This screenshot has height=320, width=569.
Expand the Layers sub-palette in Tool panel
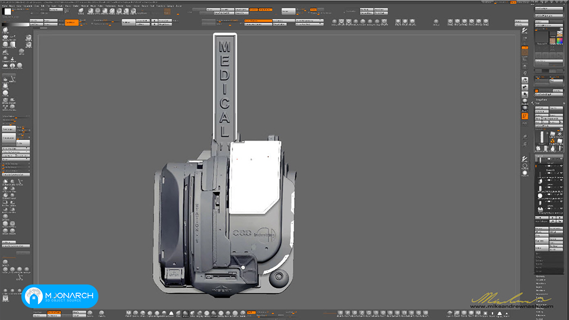[x=539, y=287]
